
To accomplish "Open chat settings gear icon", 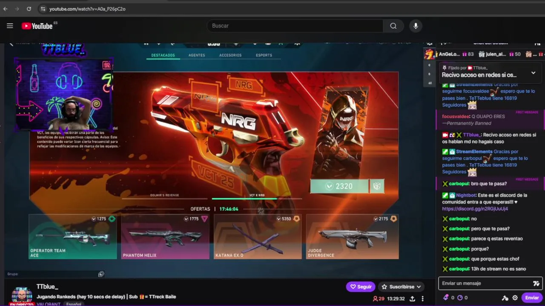I will 515,298.
